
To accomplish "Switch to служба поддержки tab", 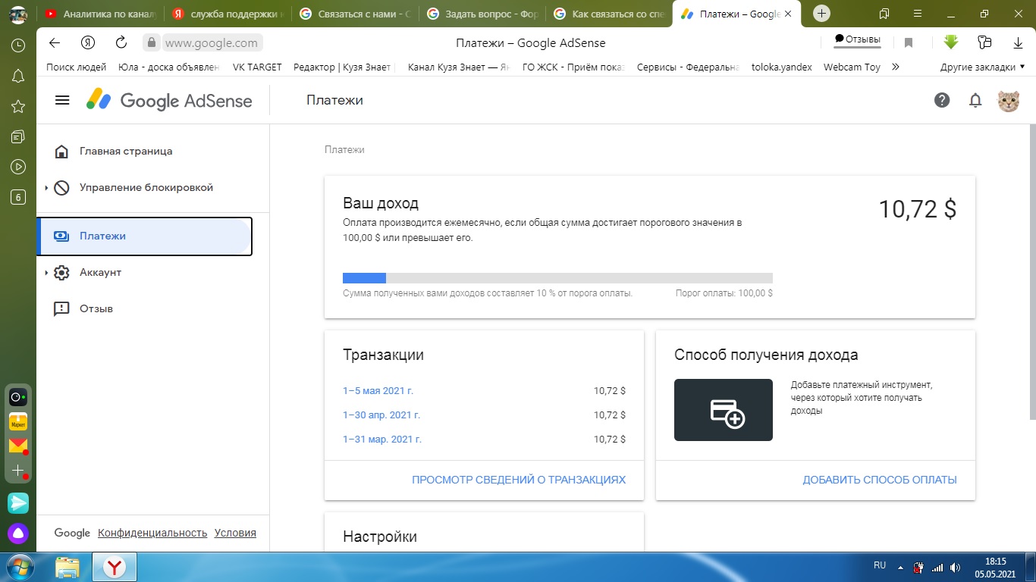I will coord(228,14).
